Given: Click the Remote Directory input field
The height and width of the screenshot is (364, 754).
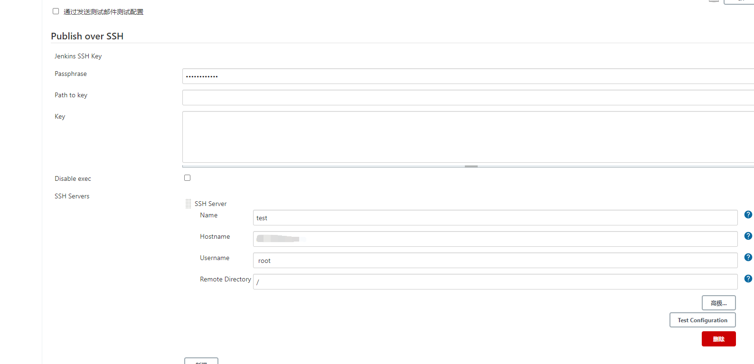Looking at the screenshot, I should click(495, 281).
